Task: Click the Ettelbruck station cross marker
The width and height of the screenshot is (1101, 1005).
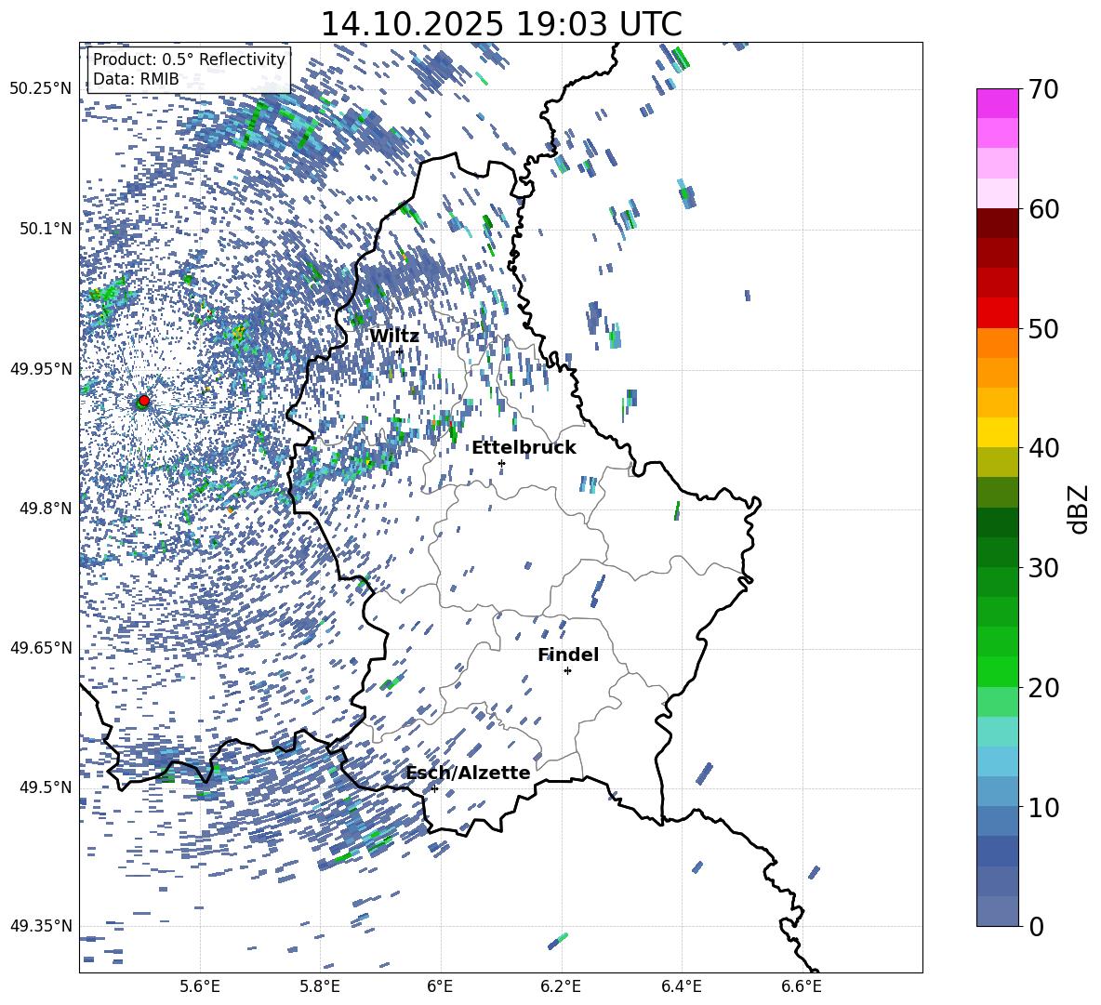Action: pyautogui.click(x=501, y=463)
